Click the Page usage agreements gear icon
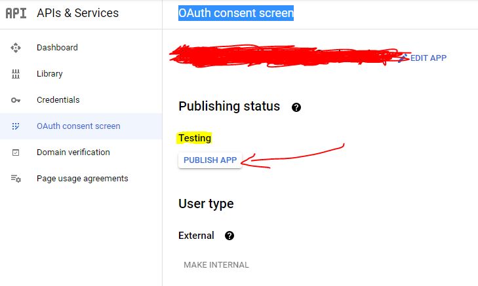 point(16,179)
